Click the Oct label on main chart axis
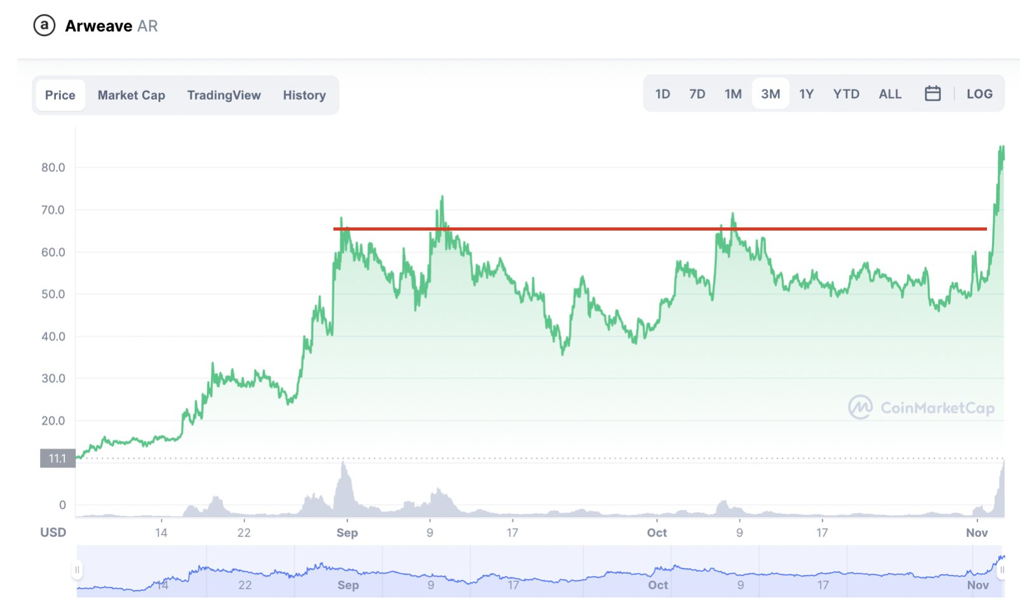This screenshot has width=1020, height=606. coord(657,532)
